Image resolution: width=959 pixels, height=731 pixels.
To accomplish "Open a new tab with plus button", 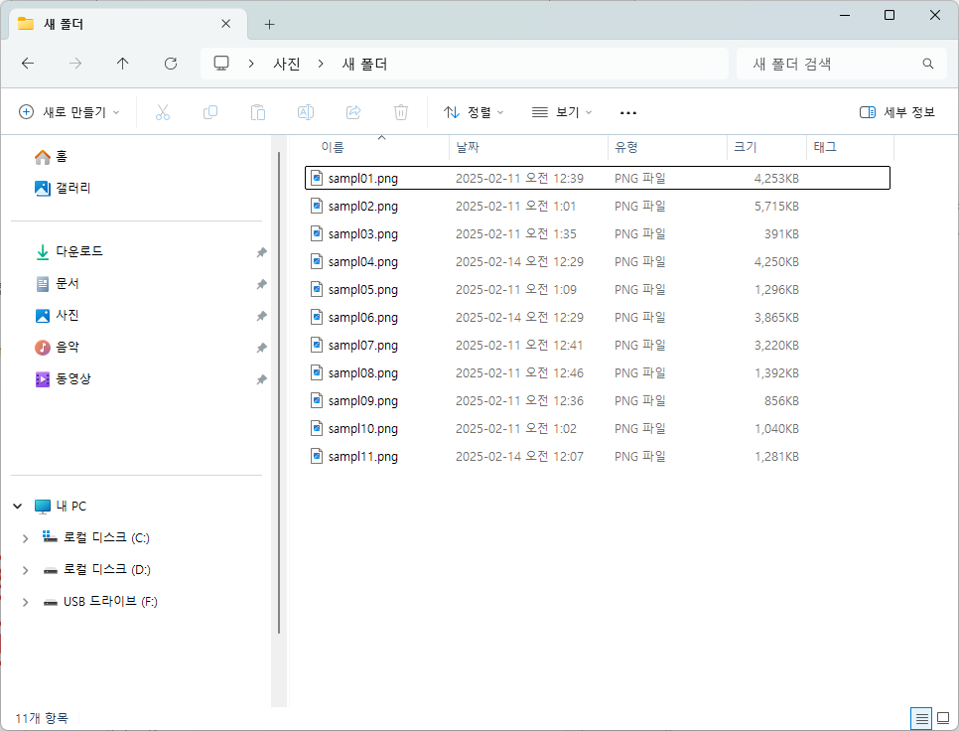I will coord(270,25).
